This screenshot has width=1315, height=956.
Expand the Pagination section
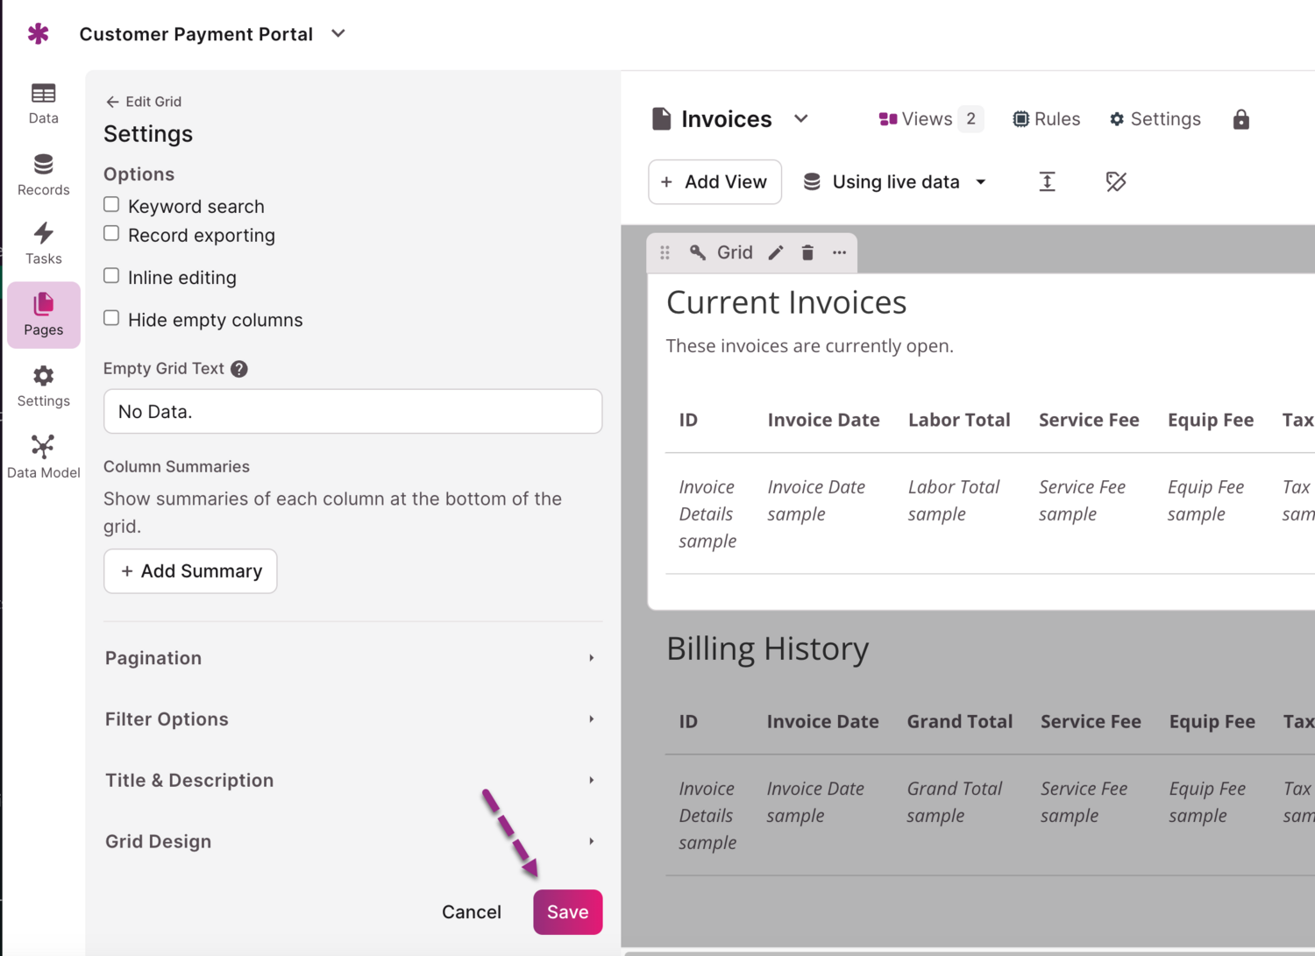351,658
